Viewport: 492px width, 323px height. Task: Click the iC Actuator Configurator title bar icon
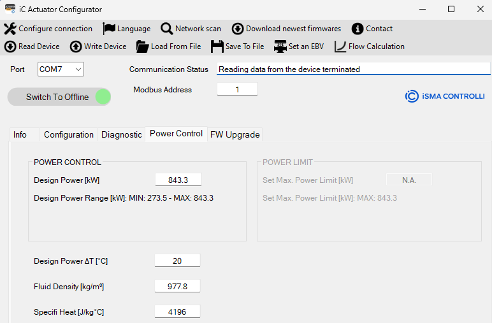10,9
